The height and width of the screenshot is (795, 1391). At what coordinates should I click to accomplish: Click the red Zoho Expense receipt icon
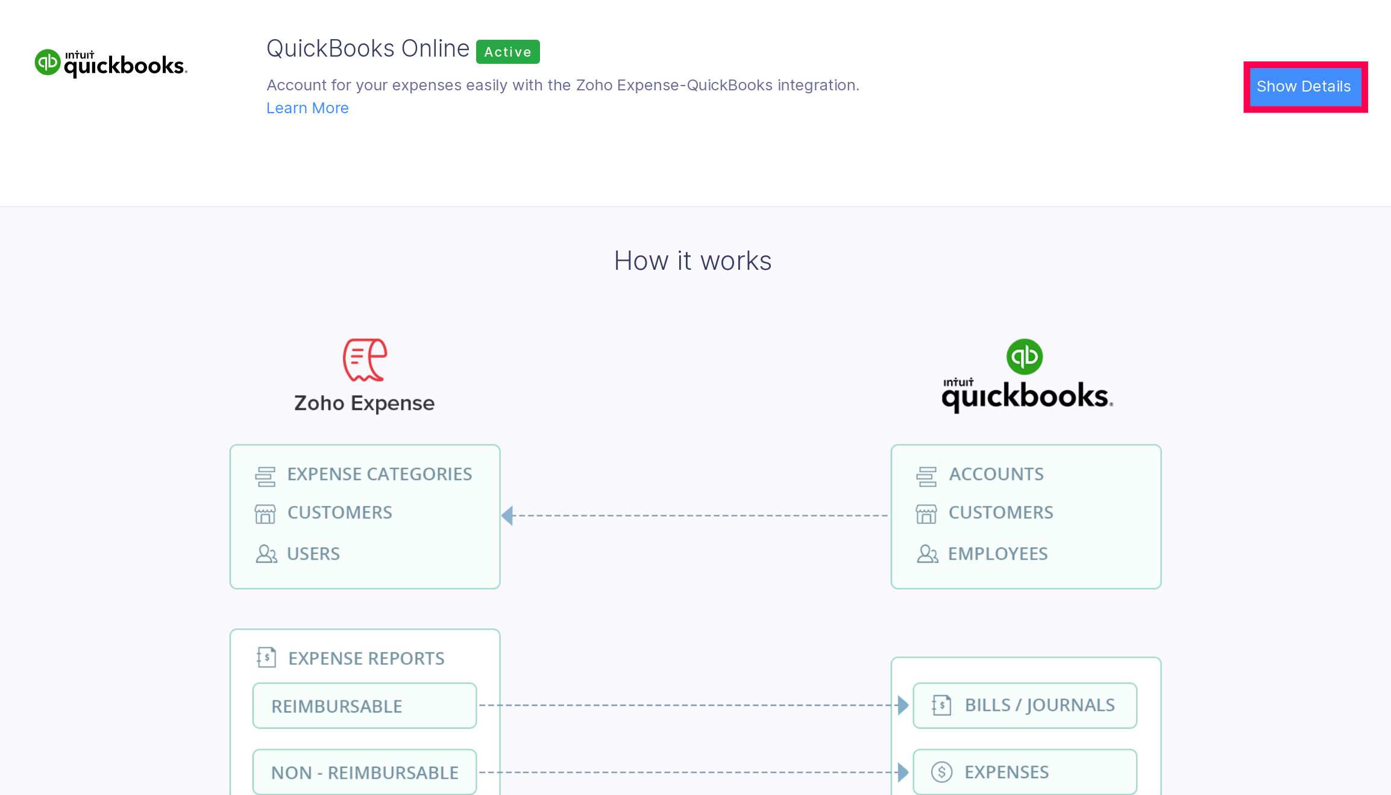click(x=365, y=360)
